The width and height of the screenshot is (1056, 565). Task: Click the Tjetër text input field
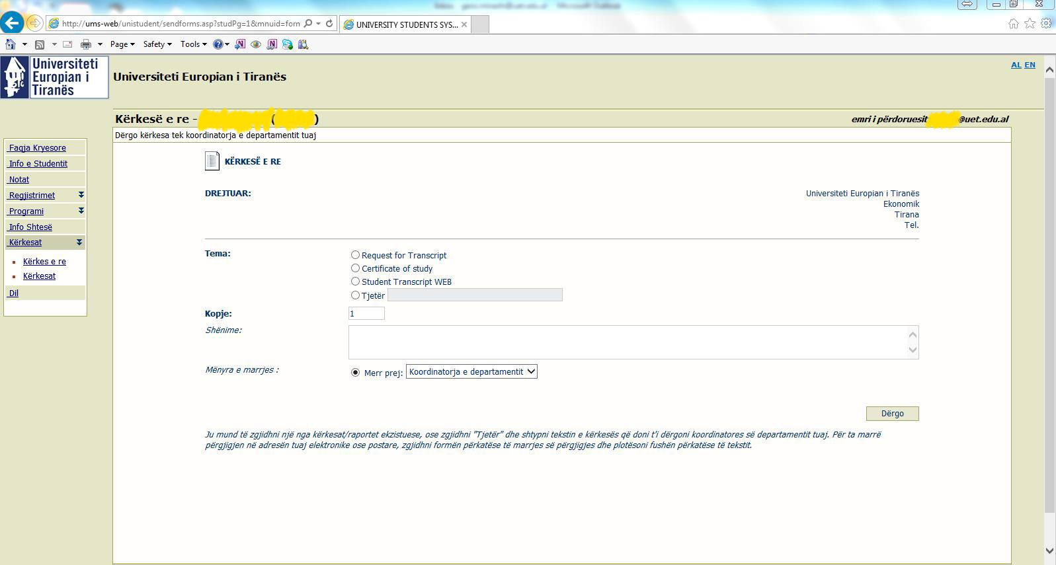pos(475,295)
